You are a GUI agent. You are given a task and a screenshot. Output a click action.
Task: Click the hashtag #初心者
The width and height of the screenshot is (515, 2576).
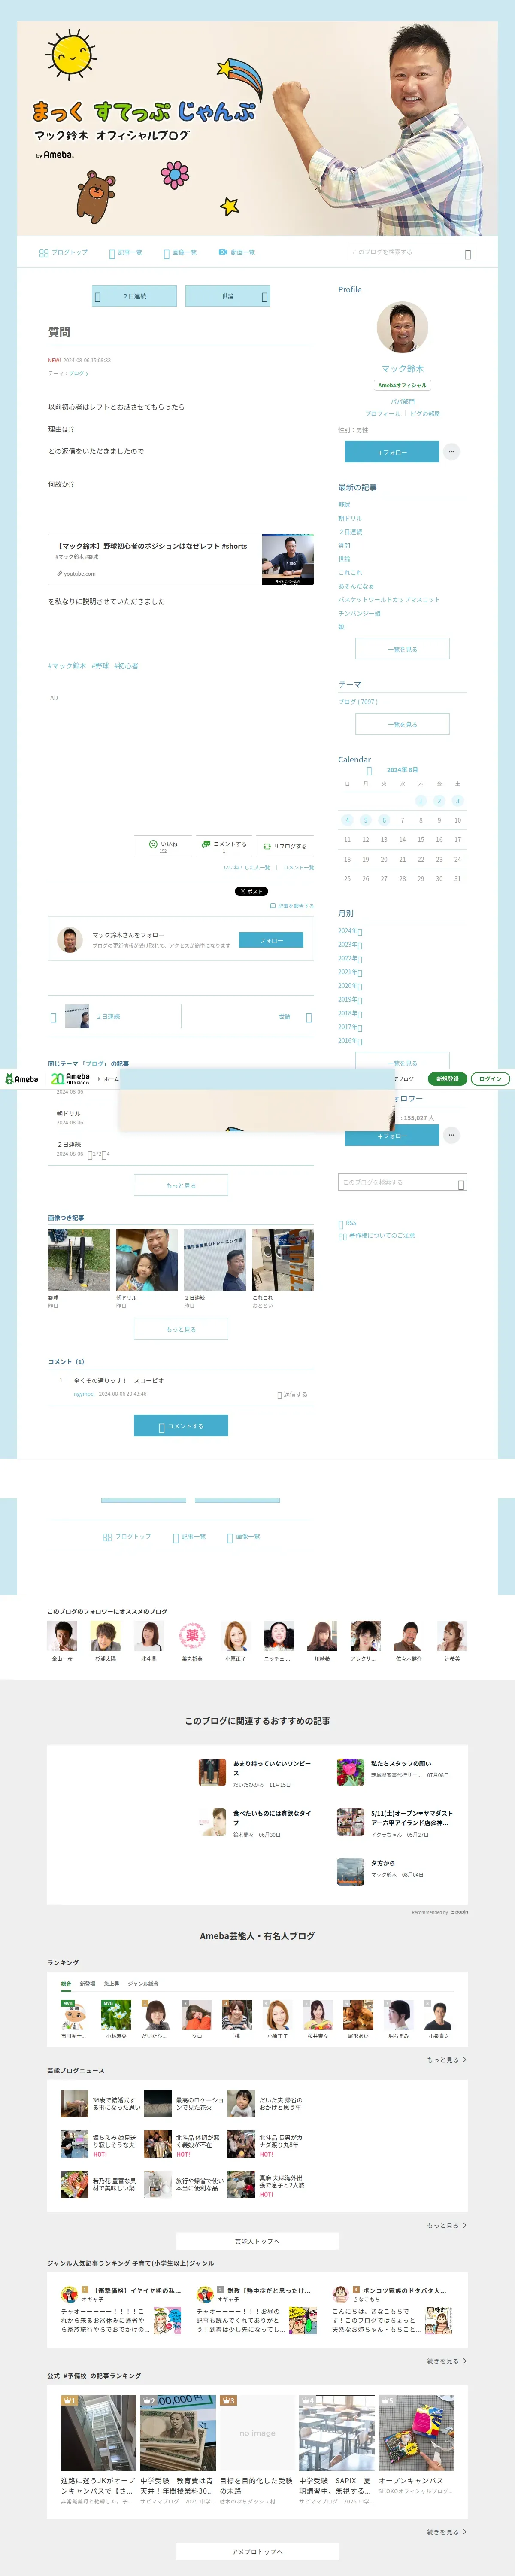126,666
